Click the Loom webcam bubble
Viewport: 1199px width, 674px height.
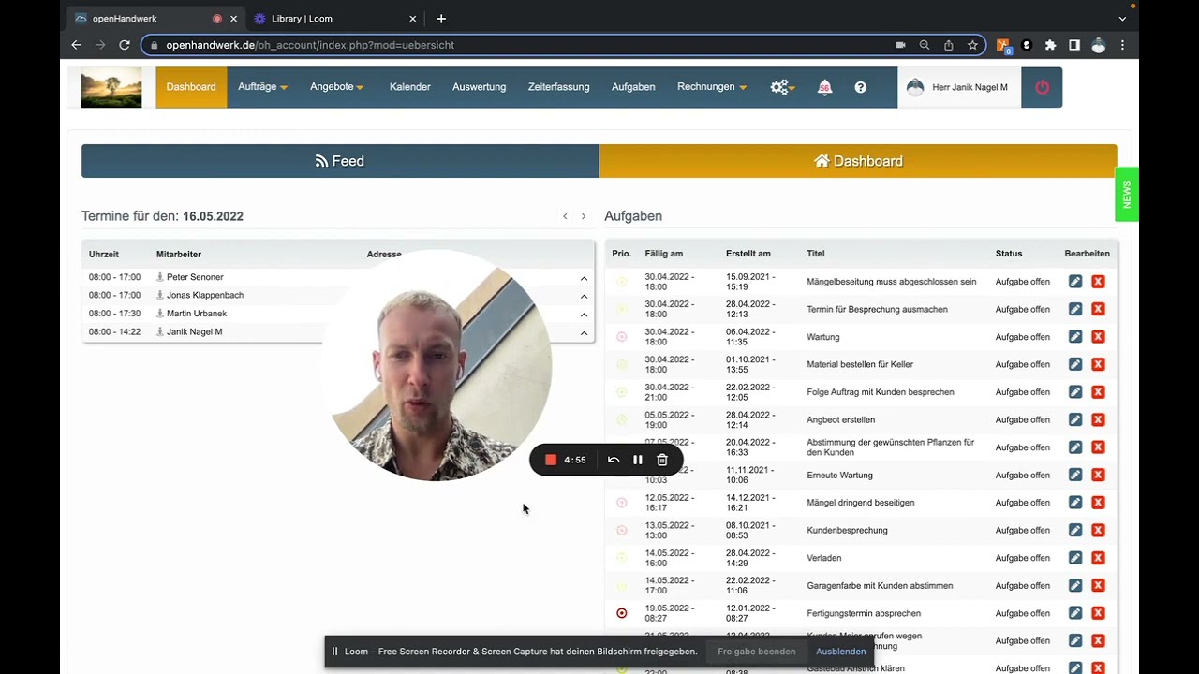(437, 365)
